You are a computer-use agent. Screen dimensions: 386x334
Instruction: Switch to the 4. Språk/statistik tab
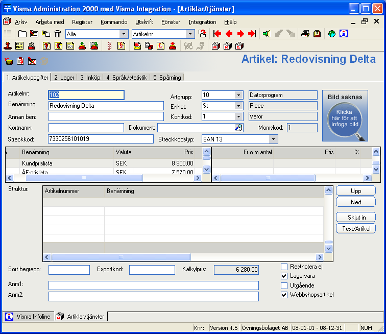tap(127, 78)
